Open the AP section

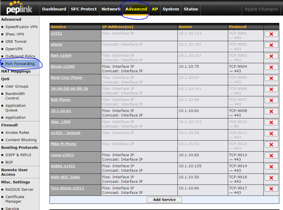(x=154, y=9)
